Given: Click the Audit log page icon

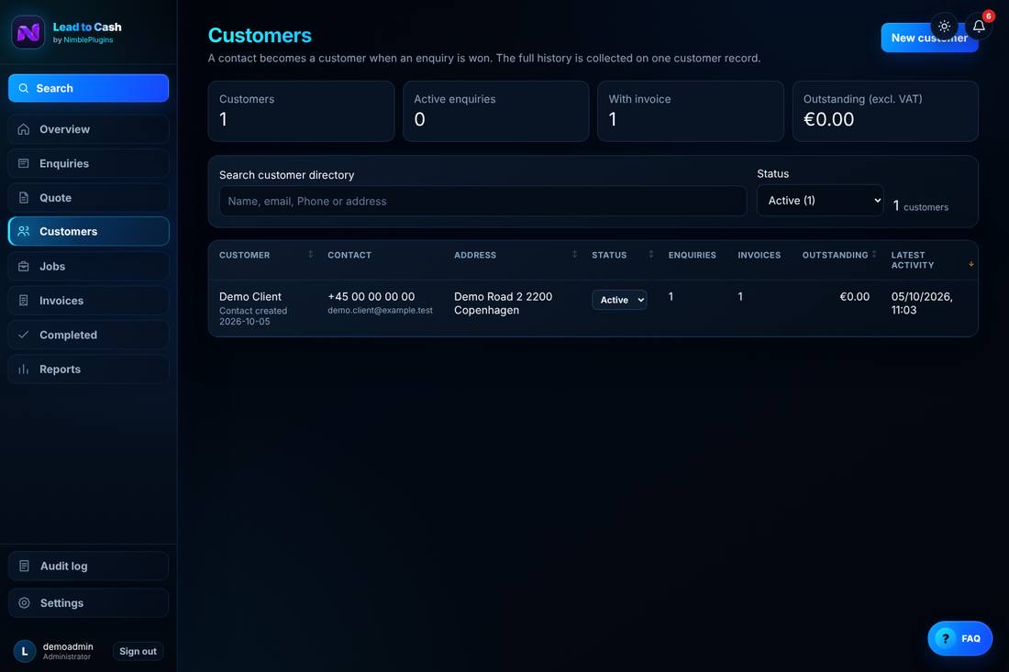Looking at the screenshot, I should [24, 566].
